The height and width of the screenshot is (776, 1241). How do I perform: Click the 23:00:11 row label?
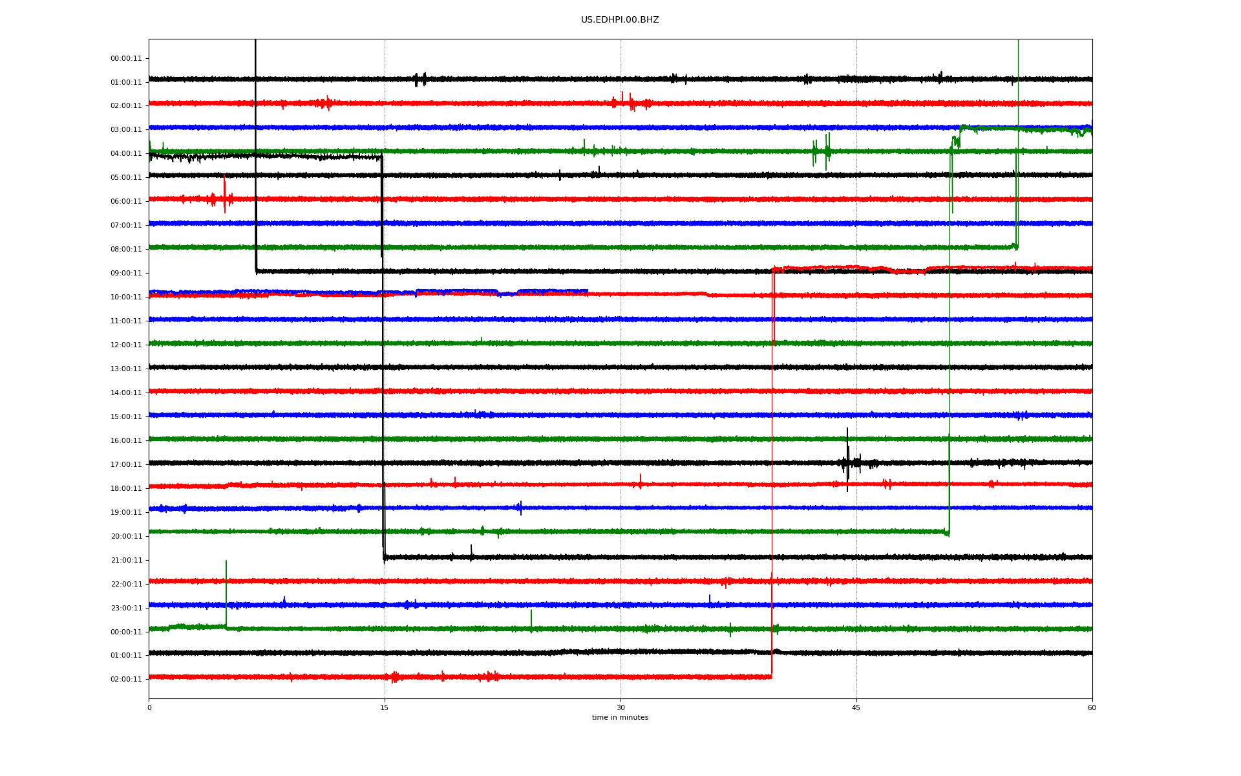126,608
